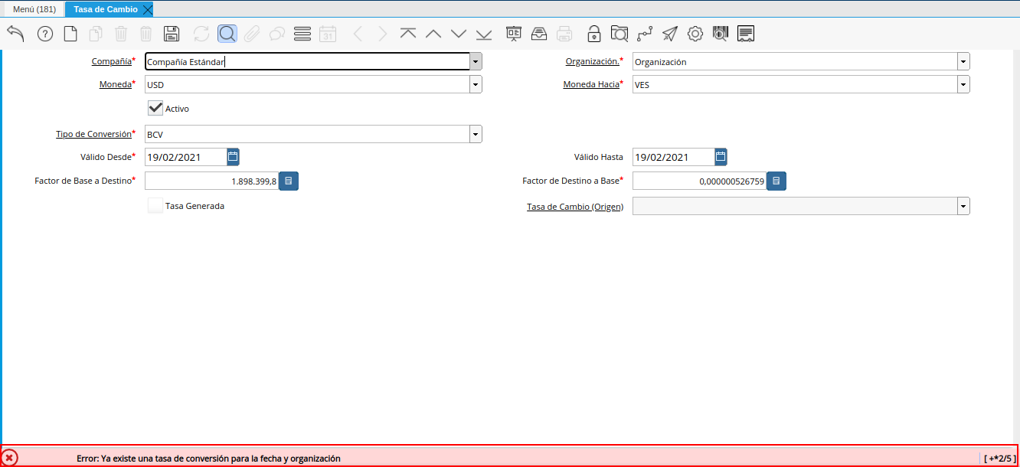Go to parent record left chevron
The width and height of the screenshot is (1020, 467).
click(358, 34)
